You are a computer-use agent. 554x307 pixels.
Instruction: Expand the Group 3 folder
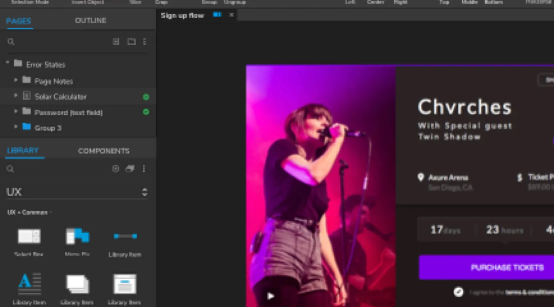click(x=16, y=127)
